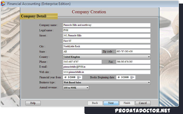The width and height of the screenshot is (183, 114).
Task: Click into the City field
Action: click(107, 46)
